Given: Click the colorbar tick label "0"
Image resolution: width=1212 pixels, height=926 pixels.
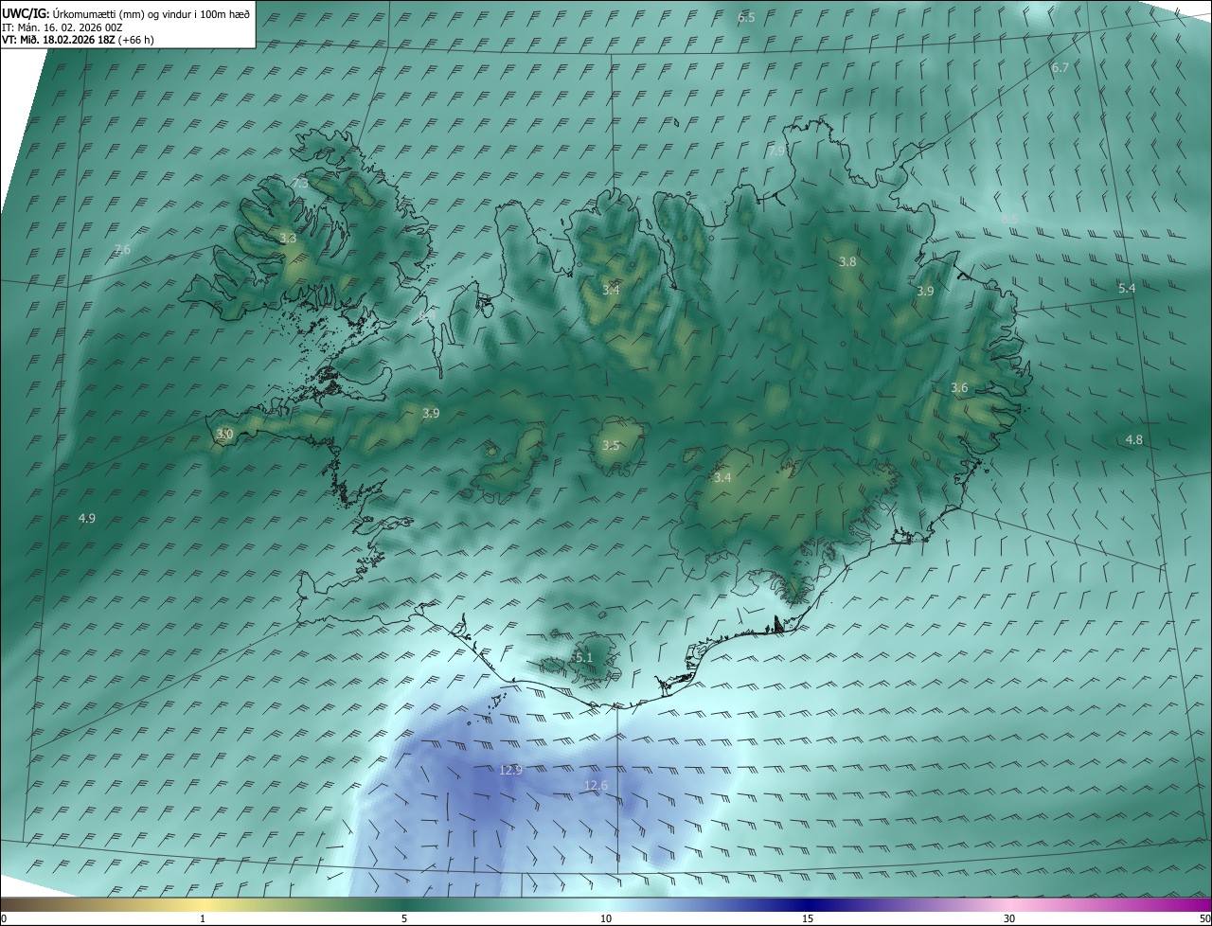Looking at the screenshot, I should click(x=3, y=918).
